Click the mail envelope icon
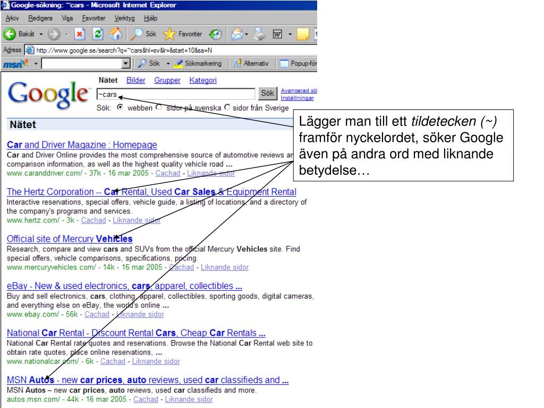544x408 pixels. (237, 34)
